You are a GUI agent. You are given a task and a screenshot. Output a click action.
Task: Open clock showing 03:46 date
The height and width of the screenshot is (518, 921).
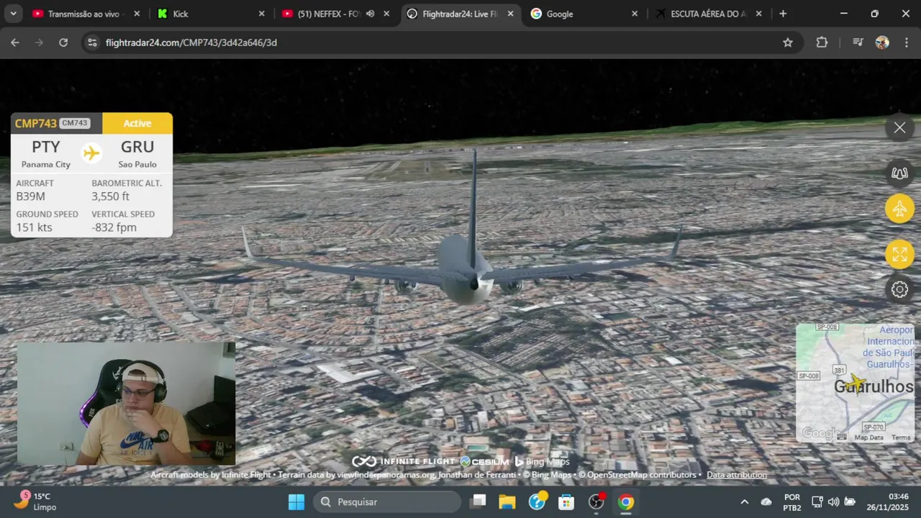coord(887,501)
